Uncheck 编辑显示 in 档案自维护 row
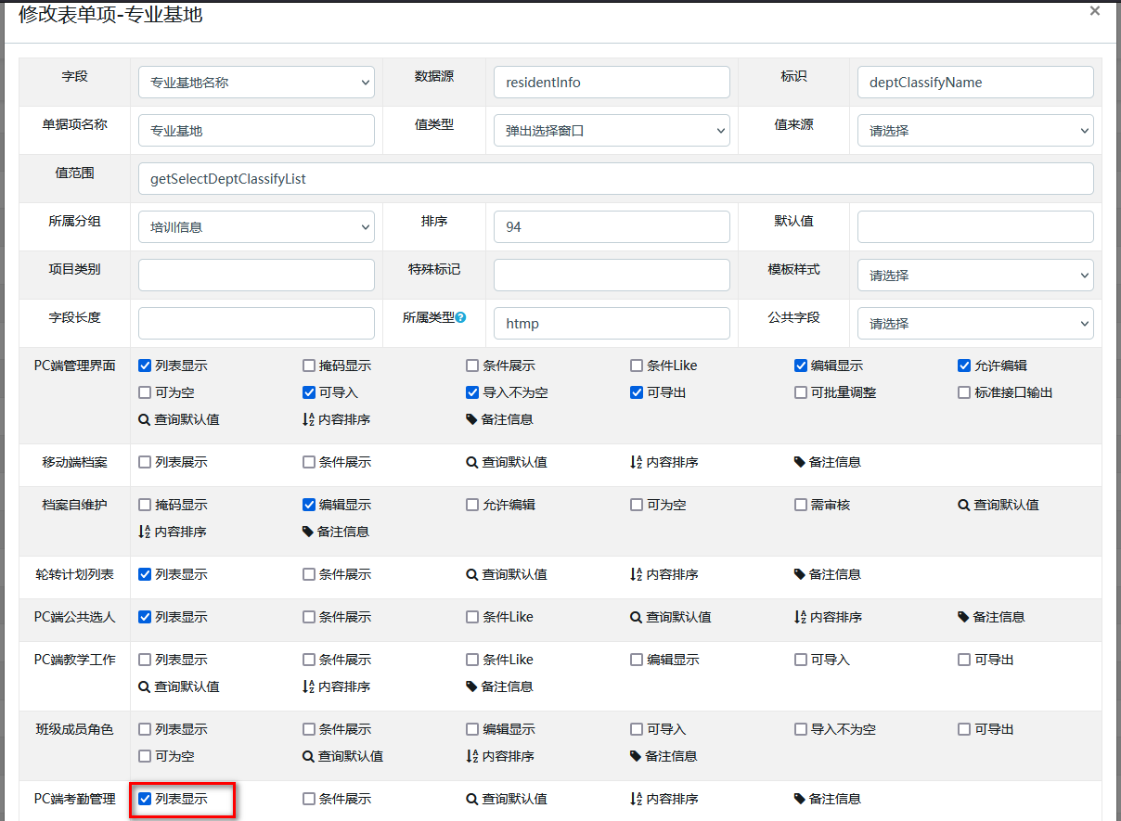 coord(309,505)
